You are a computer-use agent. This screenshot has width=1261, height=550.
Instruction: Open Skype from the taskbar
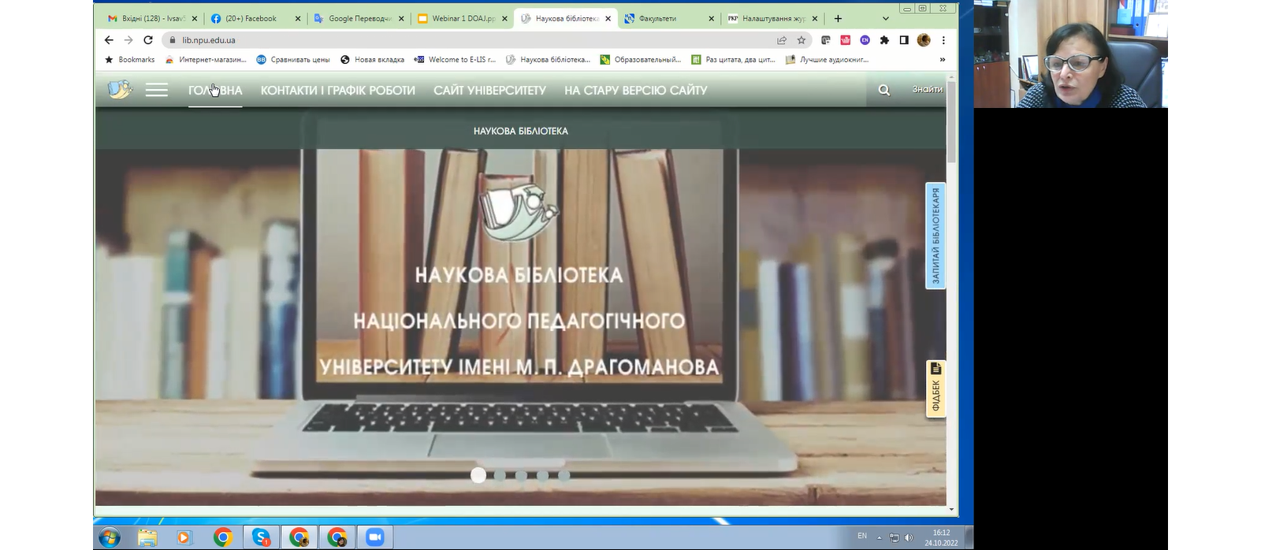[x=261, y=537]
